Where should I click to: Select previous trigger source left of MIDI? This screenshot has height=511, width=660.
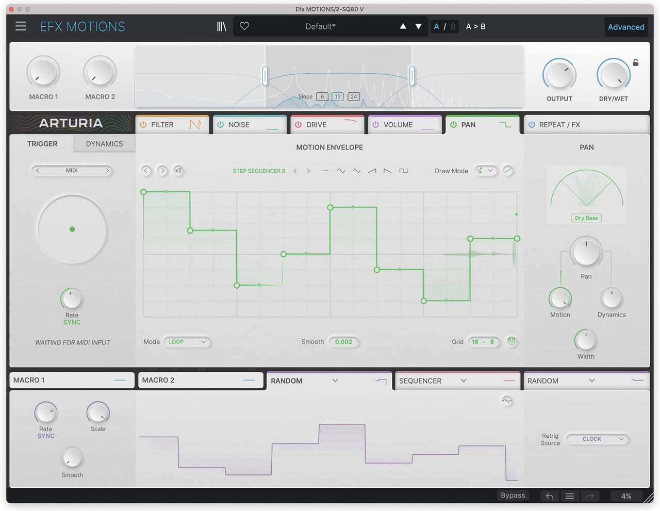pyautogui.click(x=38, y=171)
